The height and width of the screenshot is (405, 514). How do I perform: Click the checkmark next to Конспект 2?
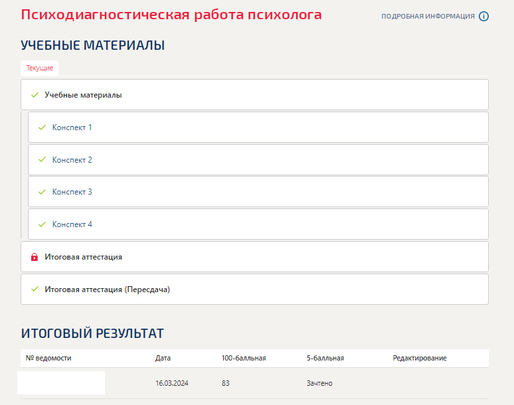coord(42,159)
